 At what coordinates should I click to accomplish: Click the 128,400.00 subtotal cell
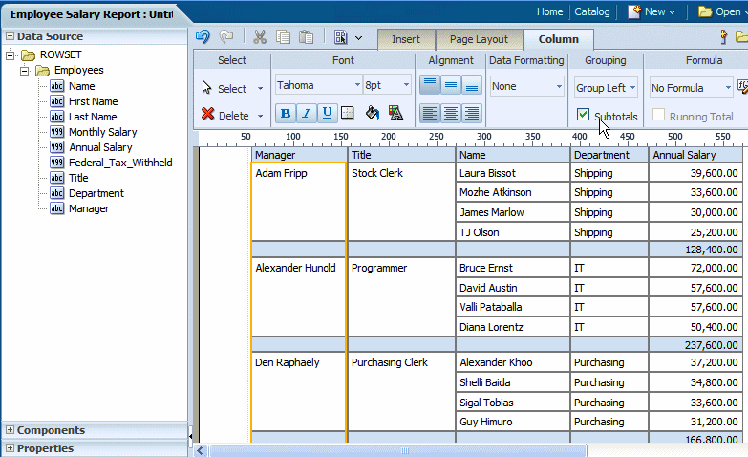[695, 250]
